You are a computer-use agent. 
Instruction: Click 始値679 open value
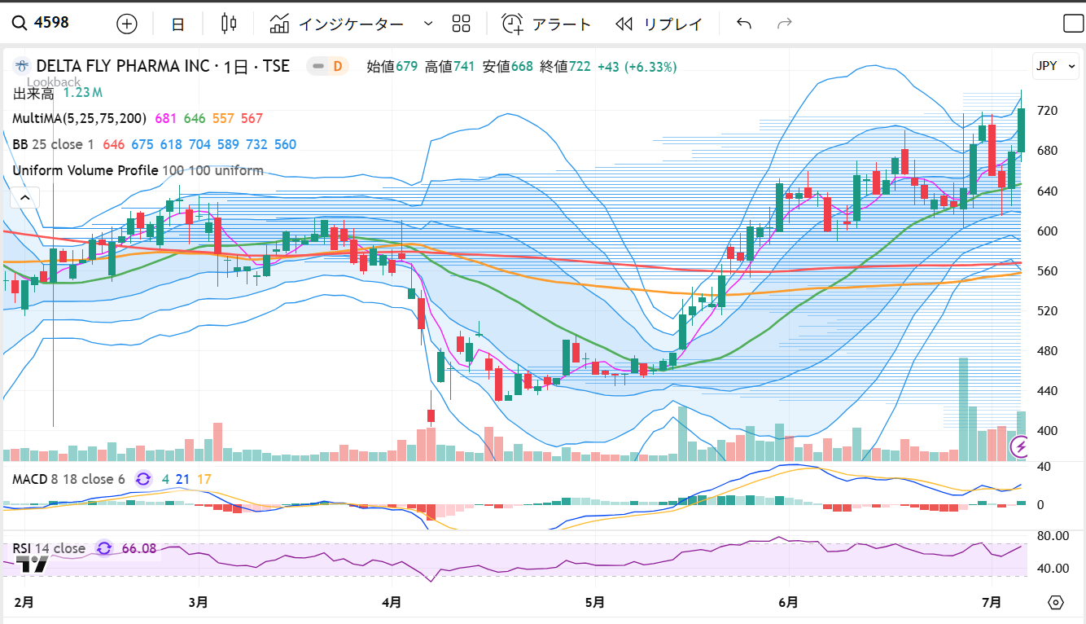392,67
